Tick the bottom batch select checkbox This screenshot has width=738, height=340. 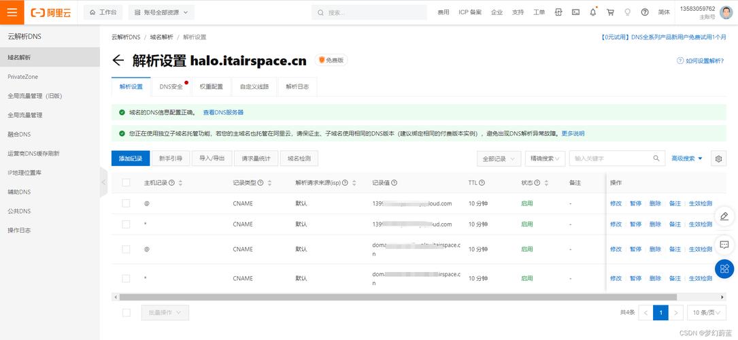[126, 312]
